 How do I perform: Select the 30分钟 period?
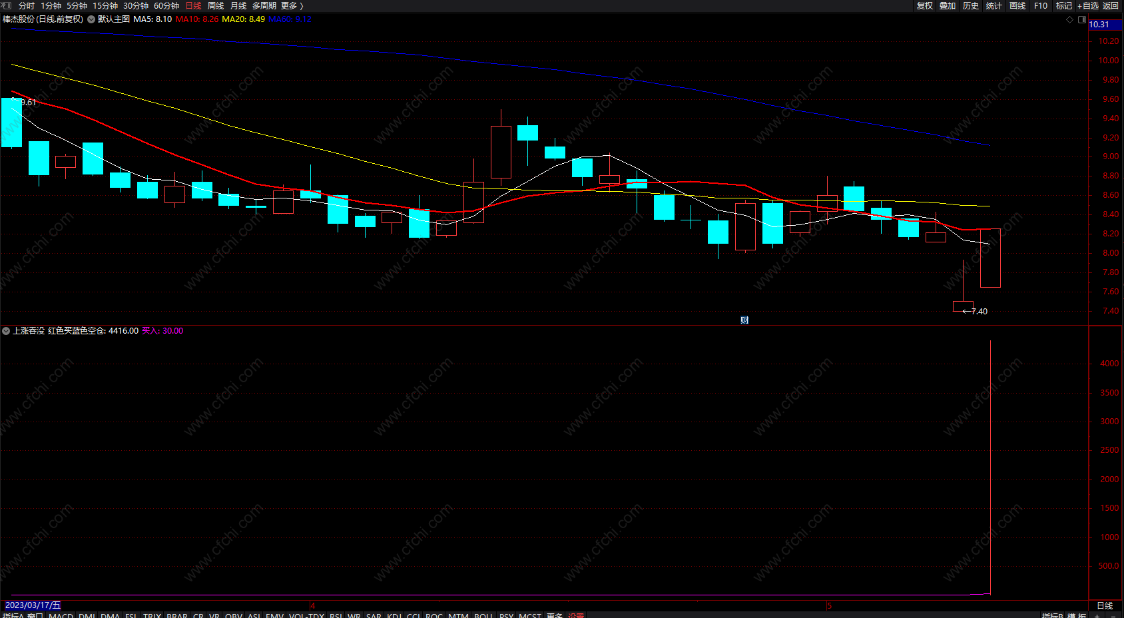(x=136, y=5)
